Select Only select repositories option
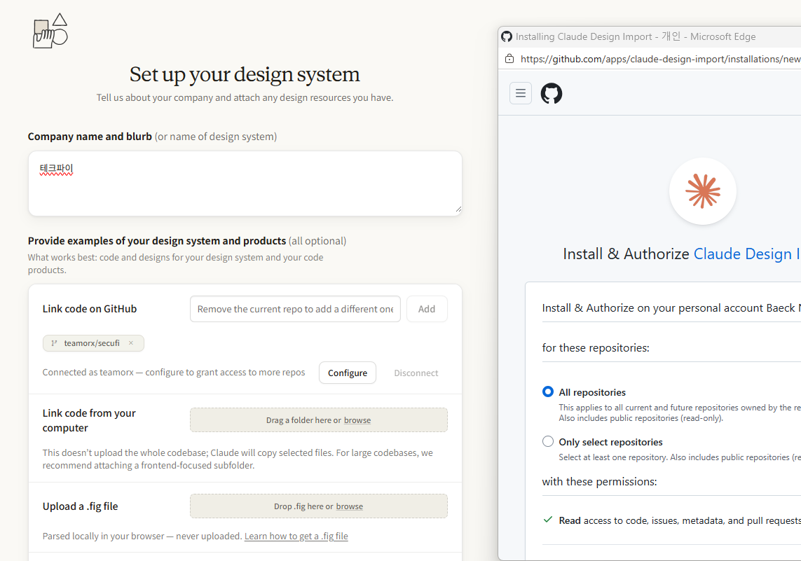 (x=547, y=441)
